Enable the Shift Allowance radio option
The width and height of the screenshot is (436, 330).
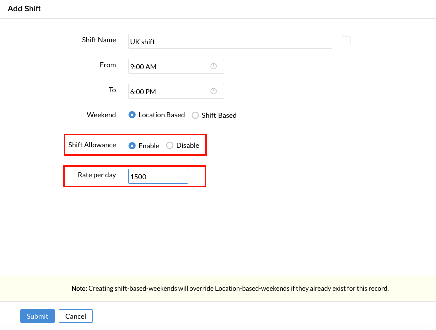pyautogui.click(x=132, y=146)
